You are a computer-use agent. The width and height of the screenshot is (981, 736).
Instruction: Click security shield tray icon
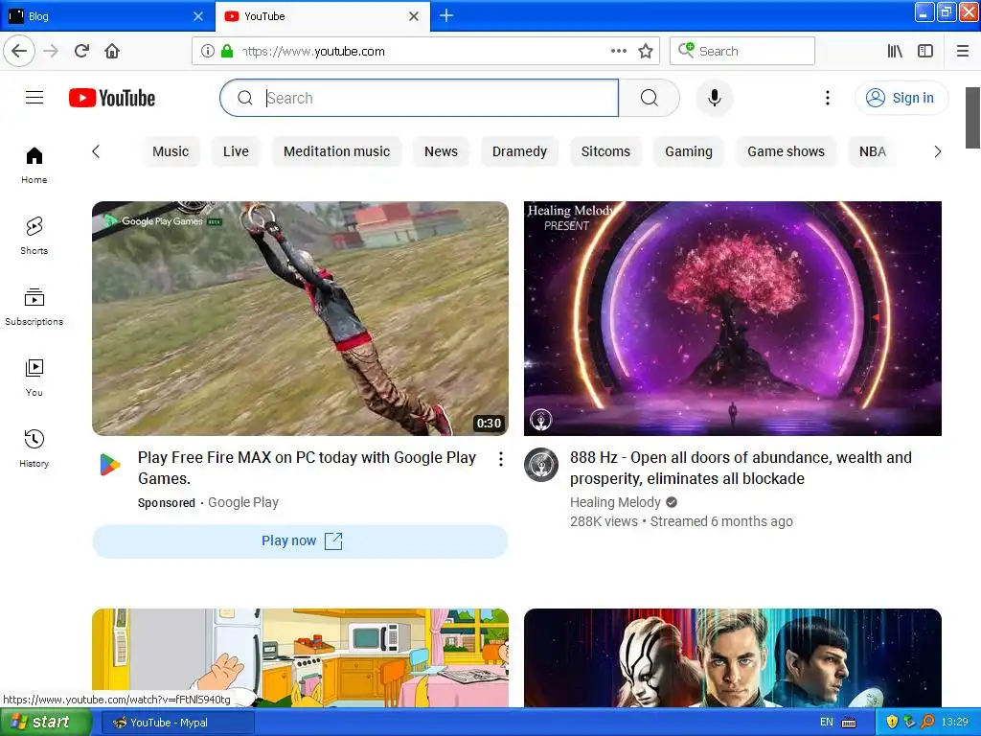pyautogui.click(x=892, y=723)
